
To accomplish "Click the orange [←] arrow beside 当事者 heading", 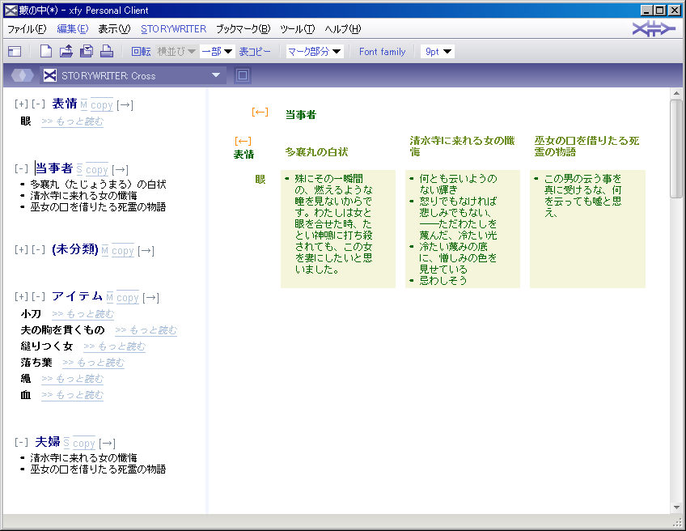I will coord(260,112).
